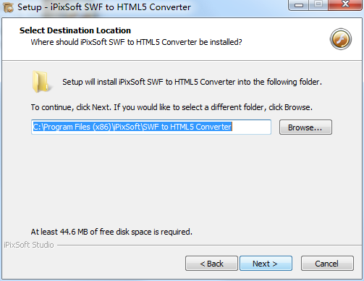The width and height of the screenshot is (364, 281).
Task: Close the Setup window with red X
Action: pos(345,5)
